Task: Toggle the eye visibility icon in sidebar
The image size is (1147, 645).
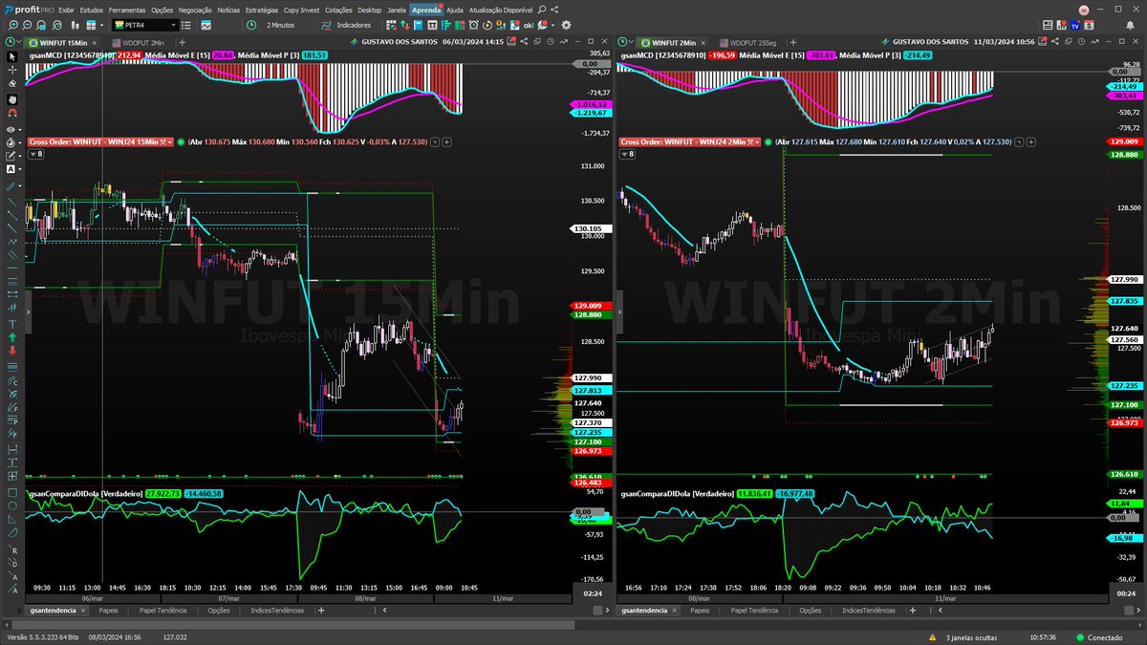Action: 11,128
